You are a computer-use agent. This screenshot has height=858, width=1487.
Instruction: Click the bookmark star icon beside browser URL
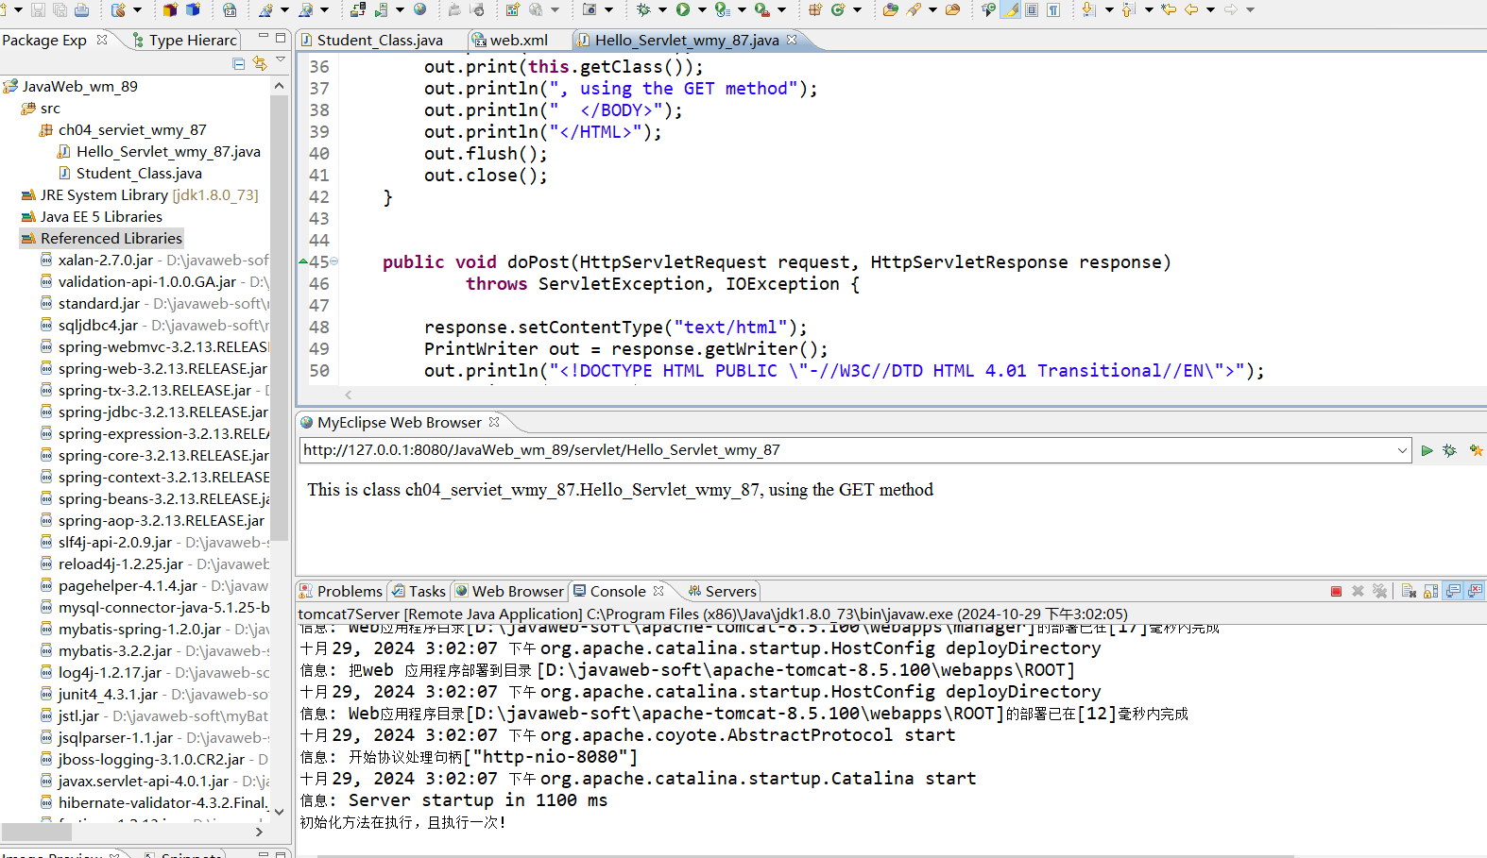pos(1476,450)
